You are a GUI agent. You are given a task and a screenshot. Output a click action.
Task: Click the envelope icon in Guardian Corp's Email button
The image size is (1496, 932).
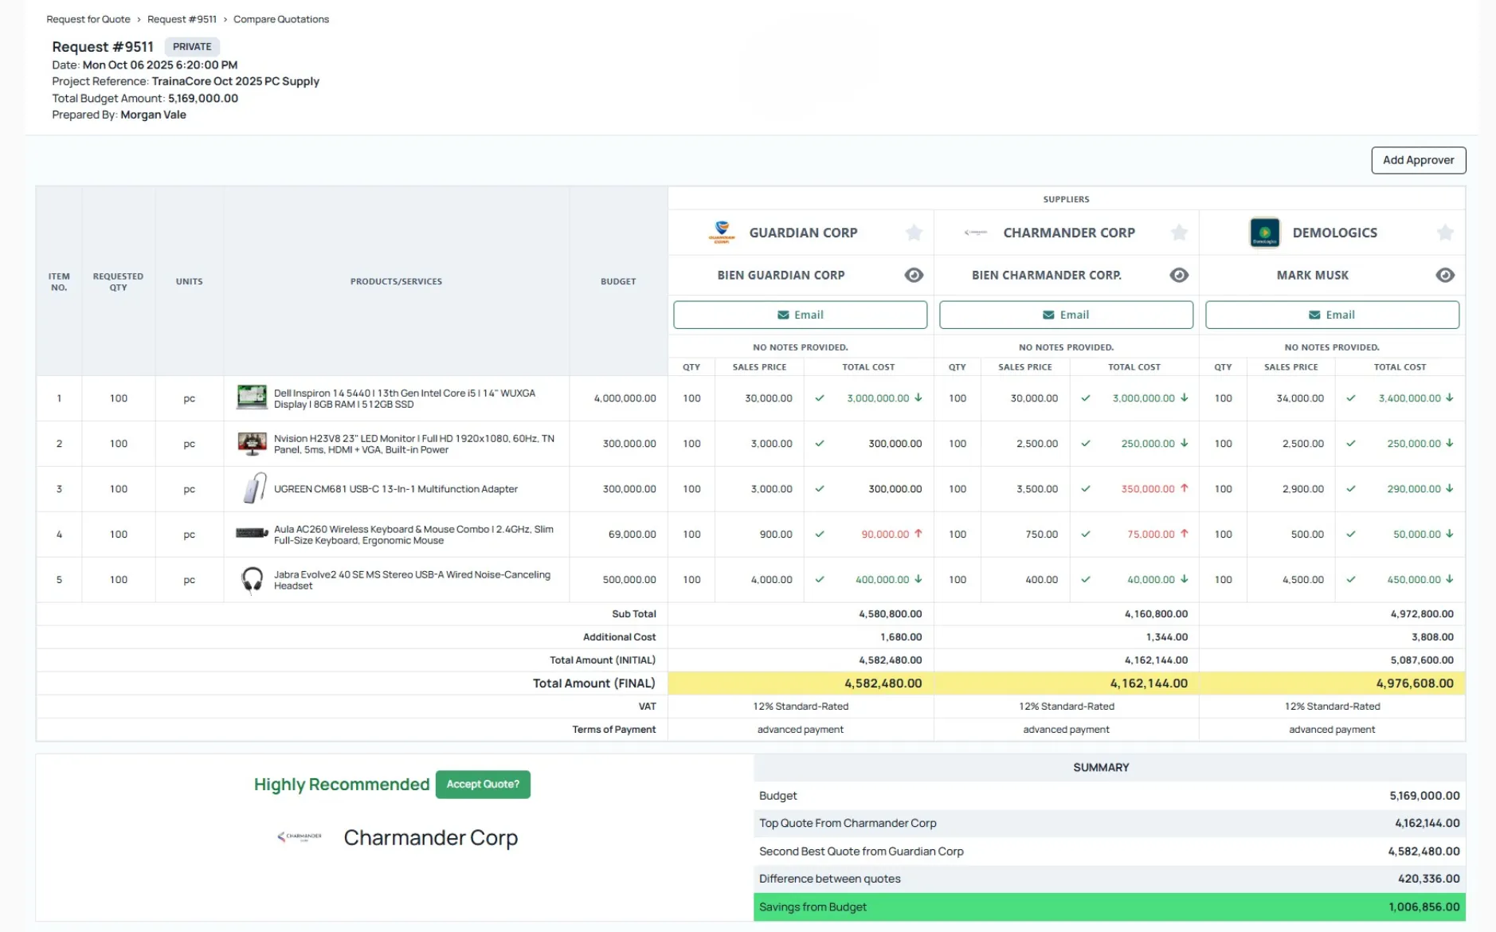point(783,315)
